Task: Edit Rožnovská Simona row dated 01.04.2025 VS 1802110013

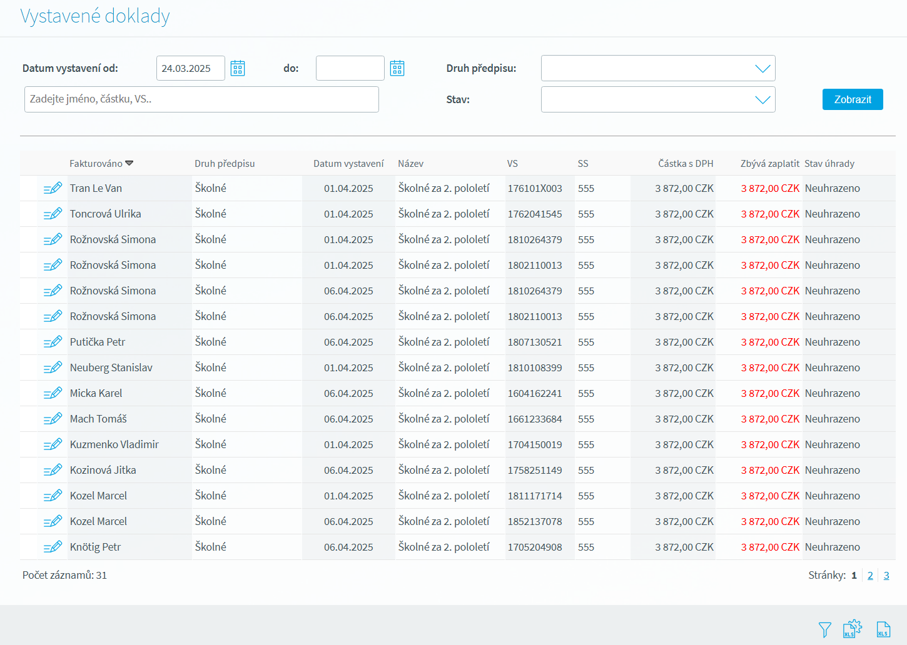Action: point(53,265)
